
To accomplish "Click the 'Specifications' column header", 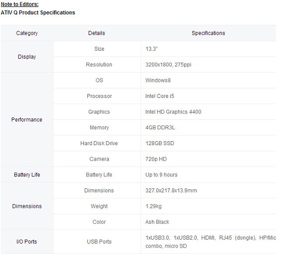I will (209, 33).
